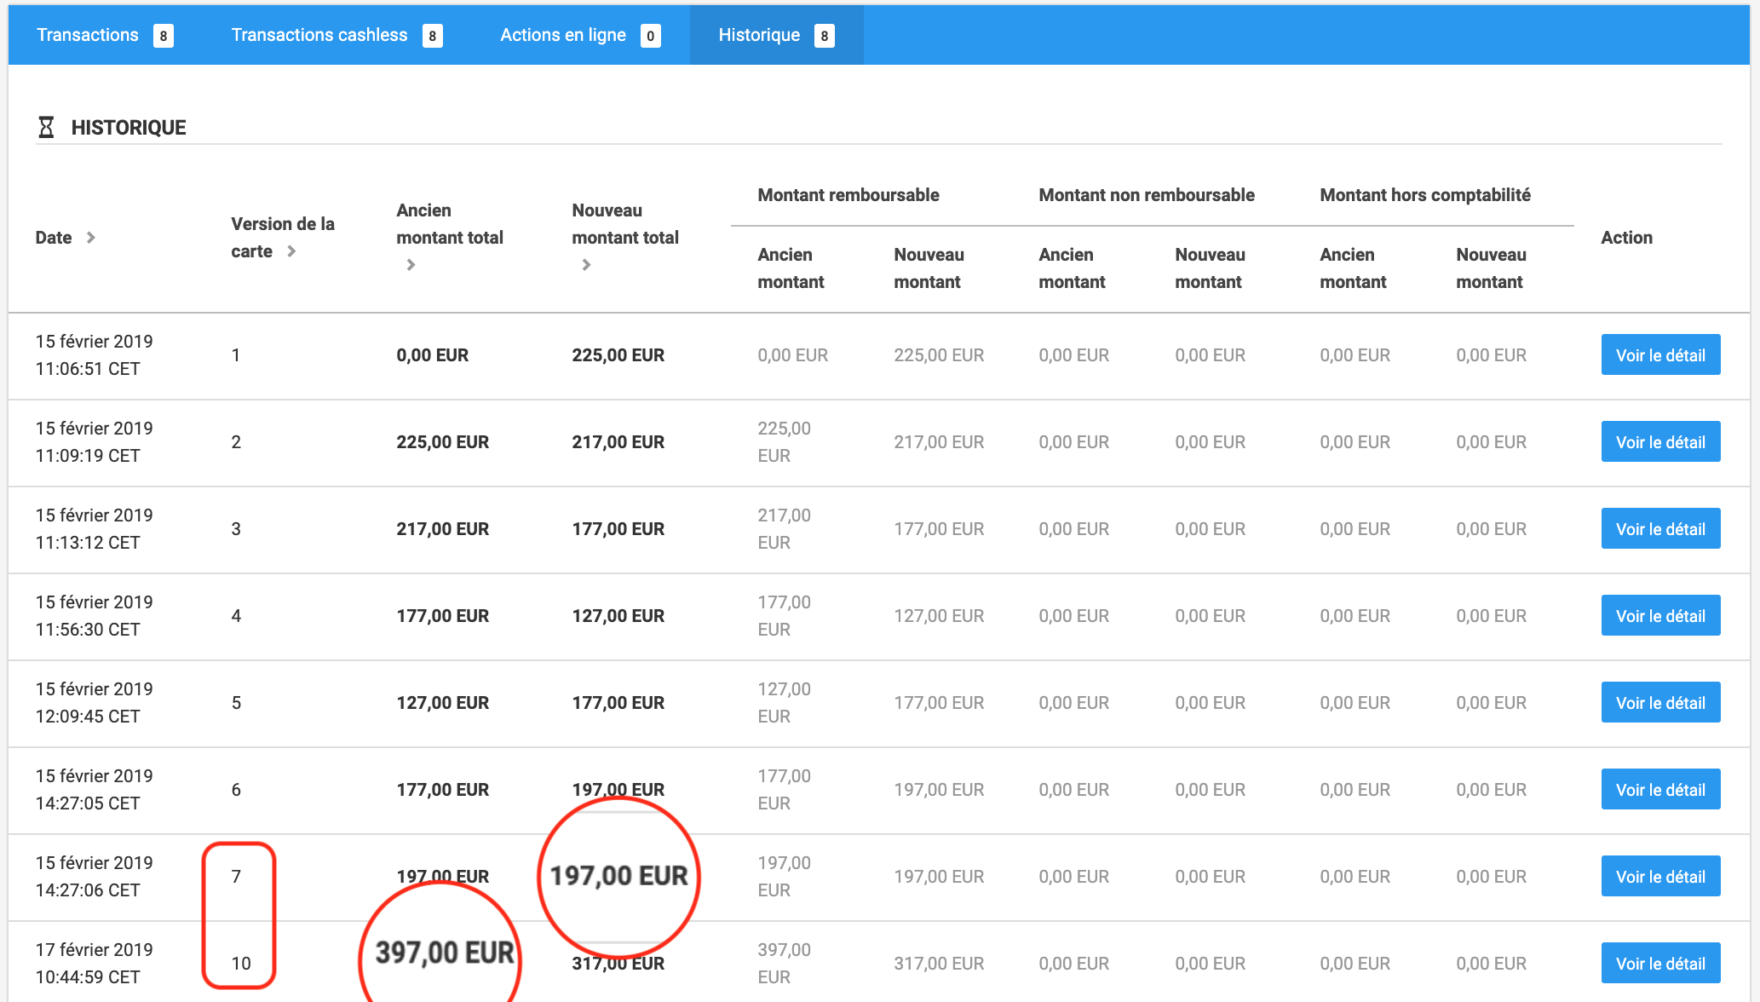Viewport: 1760px width, 1002px height.
Task: Click Voir le détail for 12:09:45 entry
Action: (x=1660, y=703)
